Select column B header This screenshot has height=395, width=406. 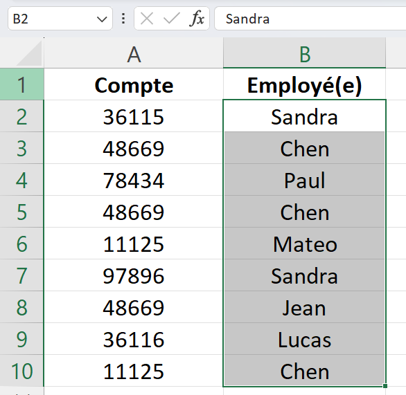[x=305, y=53]
